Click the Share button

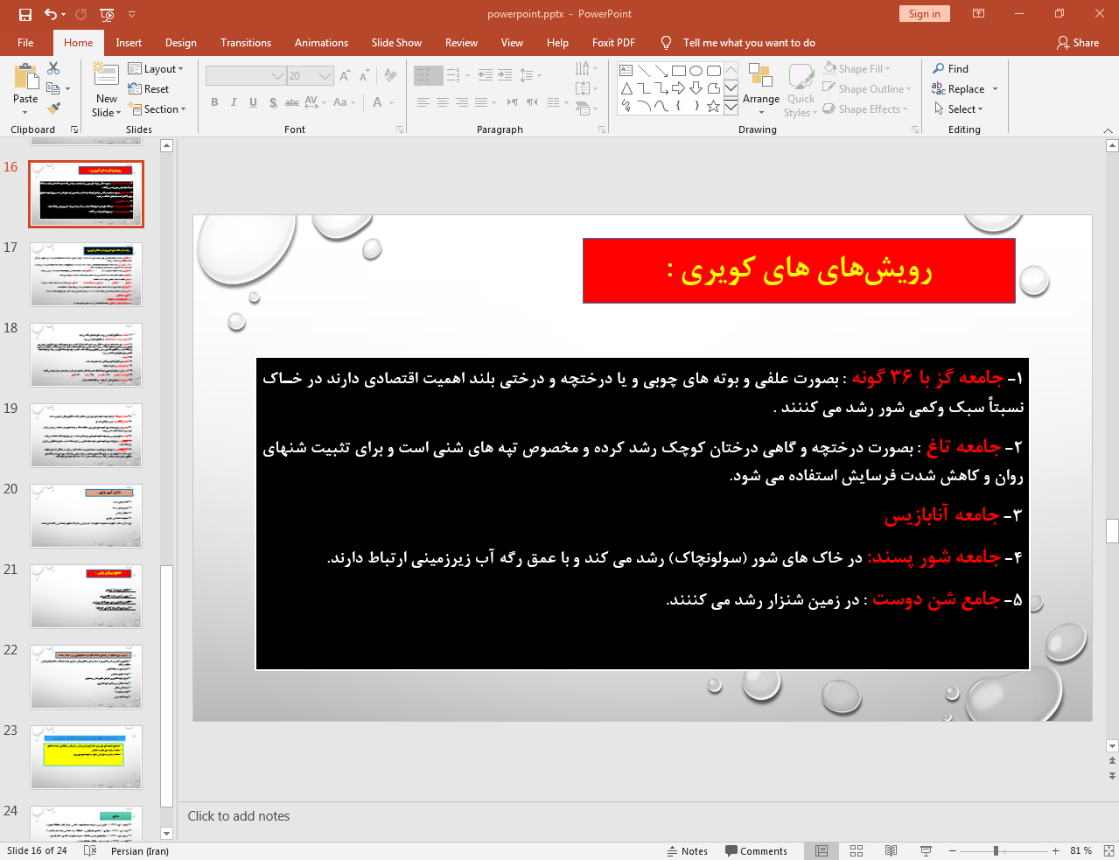click(x=1078, y=43)
